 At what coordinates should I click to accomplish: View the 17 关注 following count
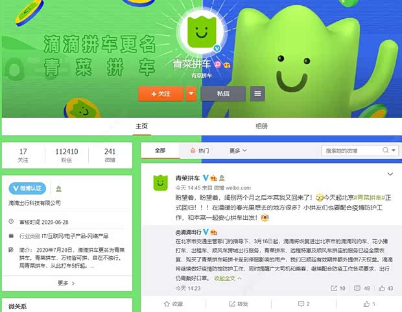click(x=23, y=156)
